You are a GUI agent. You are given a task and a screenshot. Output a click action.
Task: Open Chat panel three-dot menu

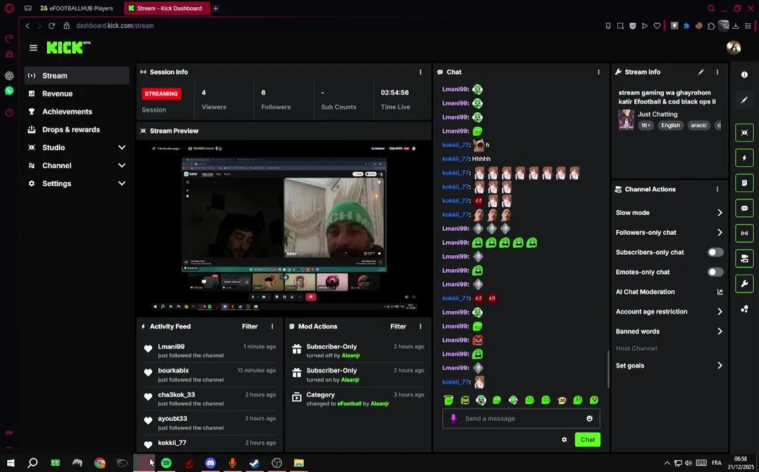[598, 72]
